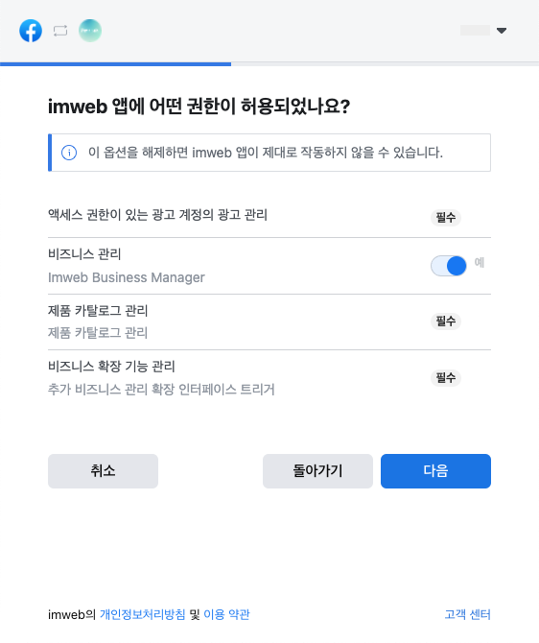
Task: Open the account dropdown arrow in header
Action: point(502,31)
